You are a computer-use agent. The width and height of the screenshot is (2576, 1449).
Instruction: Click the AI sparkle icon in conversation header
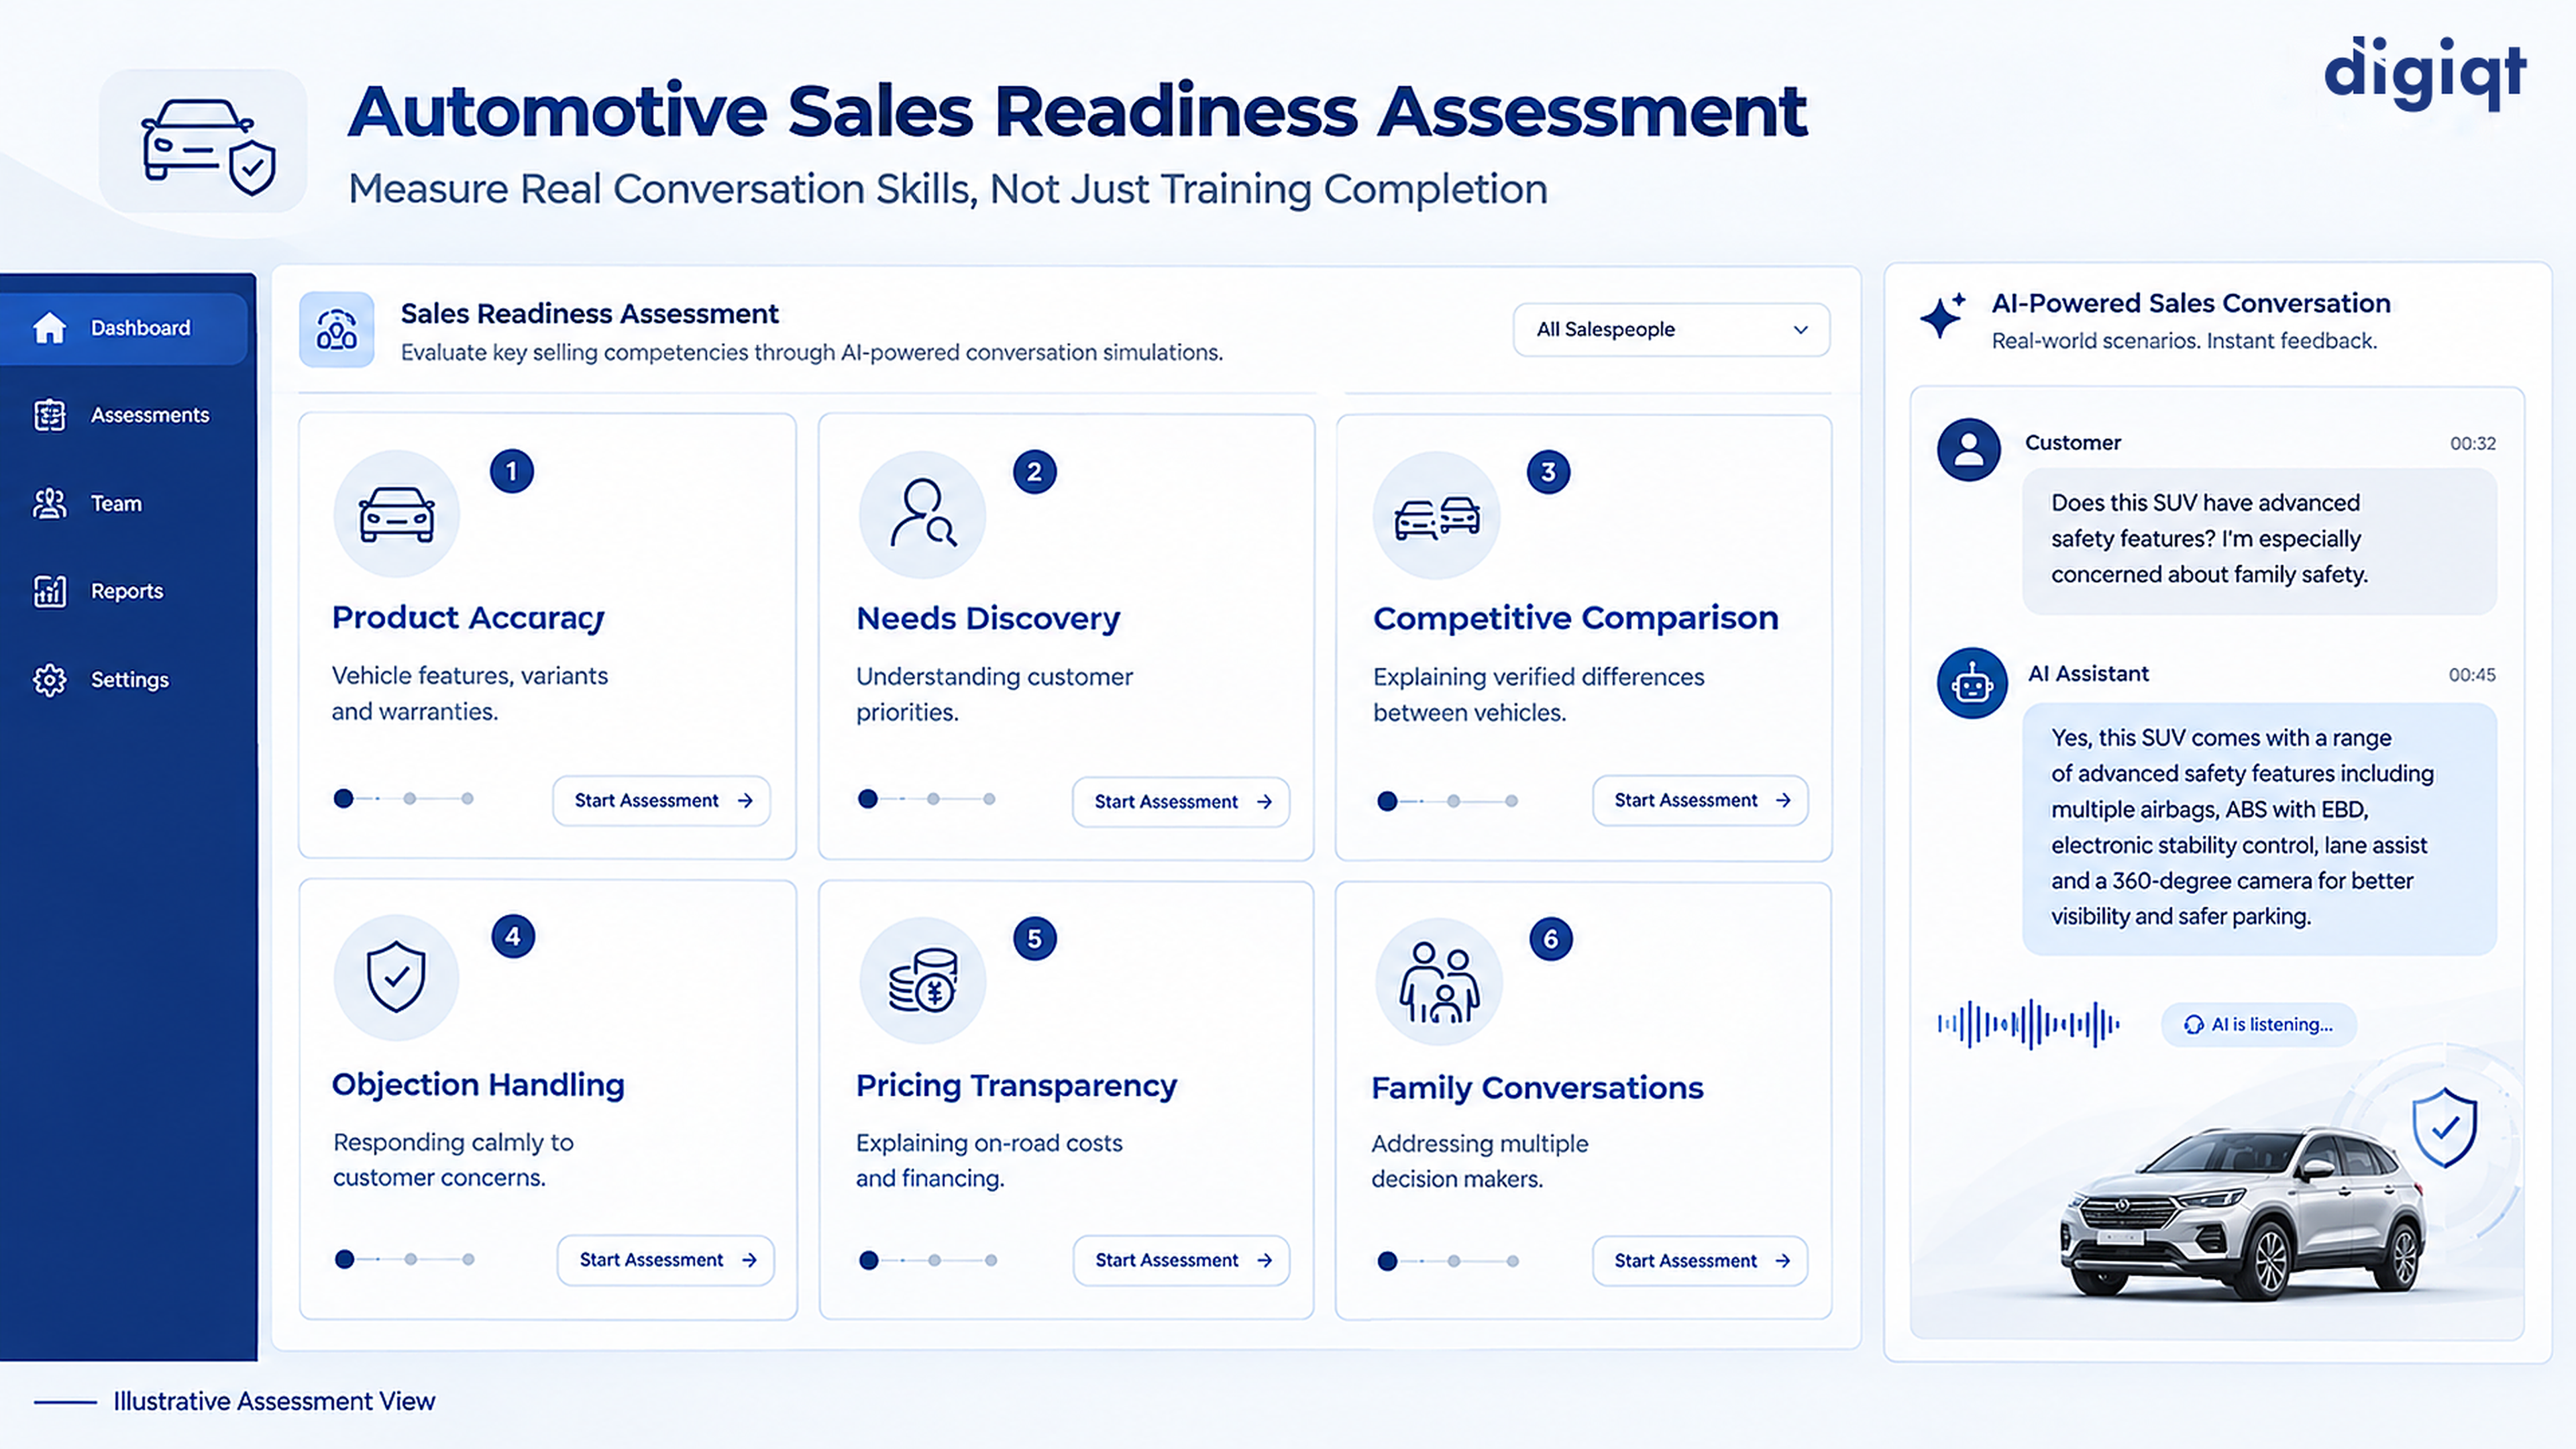click(1943, 316)
